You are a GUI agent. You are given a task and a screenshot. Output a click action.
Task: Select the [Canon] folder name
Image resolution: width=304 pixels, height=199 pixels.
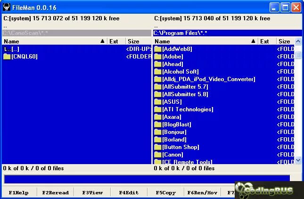173,155
